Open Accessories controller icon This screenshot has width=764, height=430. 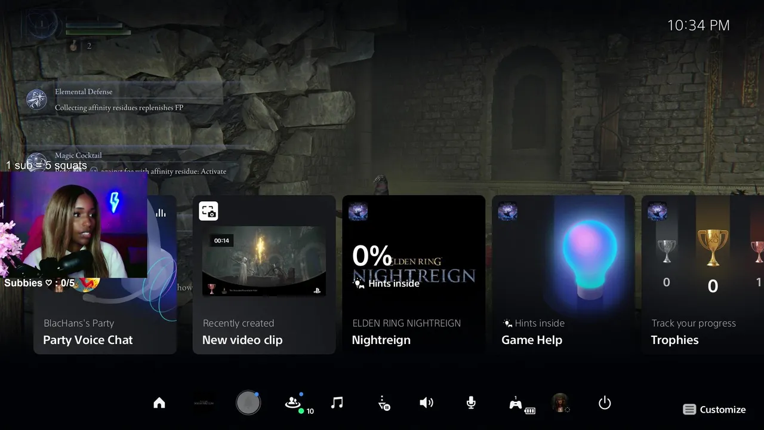click(x=516, y=404)
